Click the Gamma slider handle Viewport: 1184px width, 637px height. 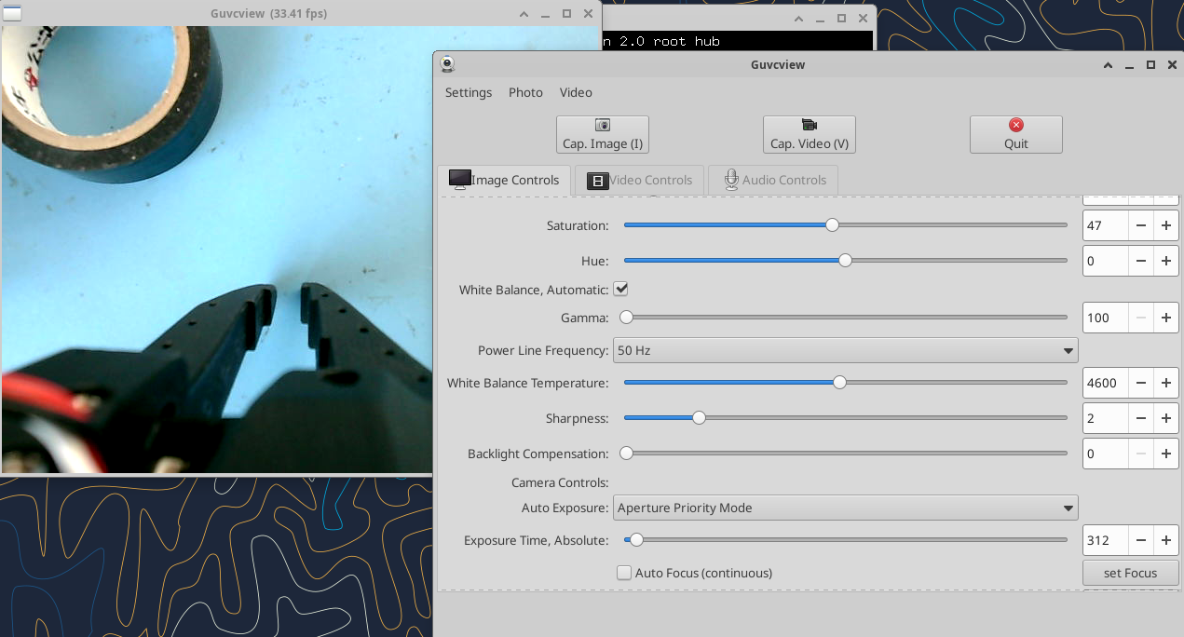pos(627,318)
